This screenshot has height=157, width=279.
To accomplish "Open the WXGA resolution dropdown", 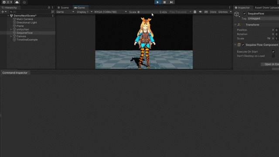I will (110, 12).
